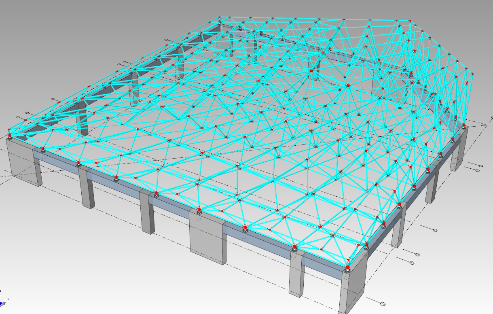Pick the red node at the front left roof corner
This screenshot has height=314, width=493.
point(10,134)
